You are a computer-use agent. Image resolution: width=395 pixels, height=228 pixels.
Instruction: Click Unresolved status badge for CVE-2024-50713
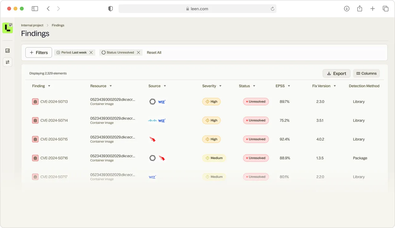(x=256, y=102)
